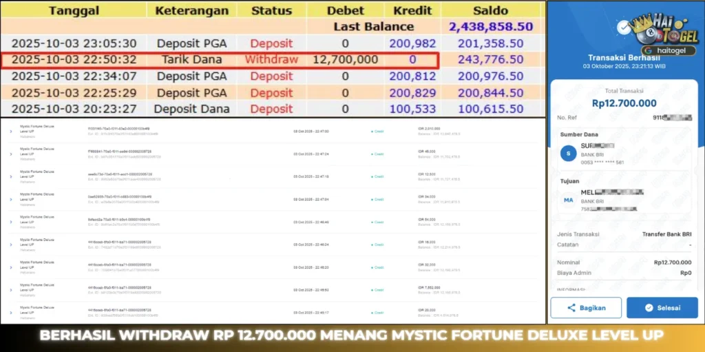This screenshot has width=705, height=352.
Task: Click the date 2025-10-03 22:50:32
Action: (74, 59)
